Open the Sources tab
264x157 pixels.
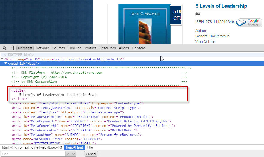(58, 48)
